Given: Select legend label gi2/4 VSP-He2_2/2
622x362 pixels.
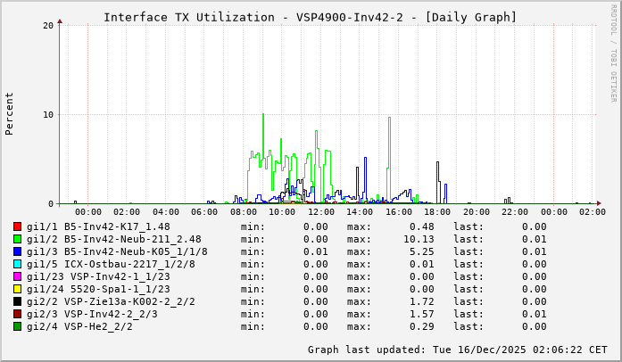Looking at the screenshot, I should (x=79, y=326).
